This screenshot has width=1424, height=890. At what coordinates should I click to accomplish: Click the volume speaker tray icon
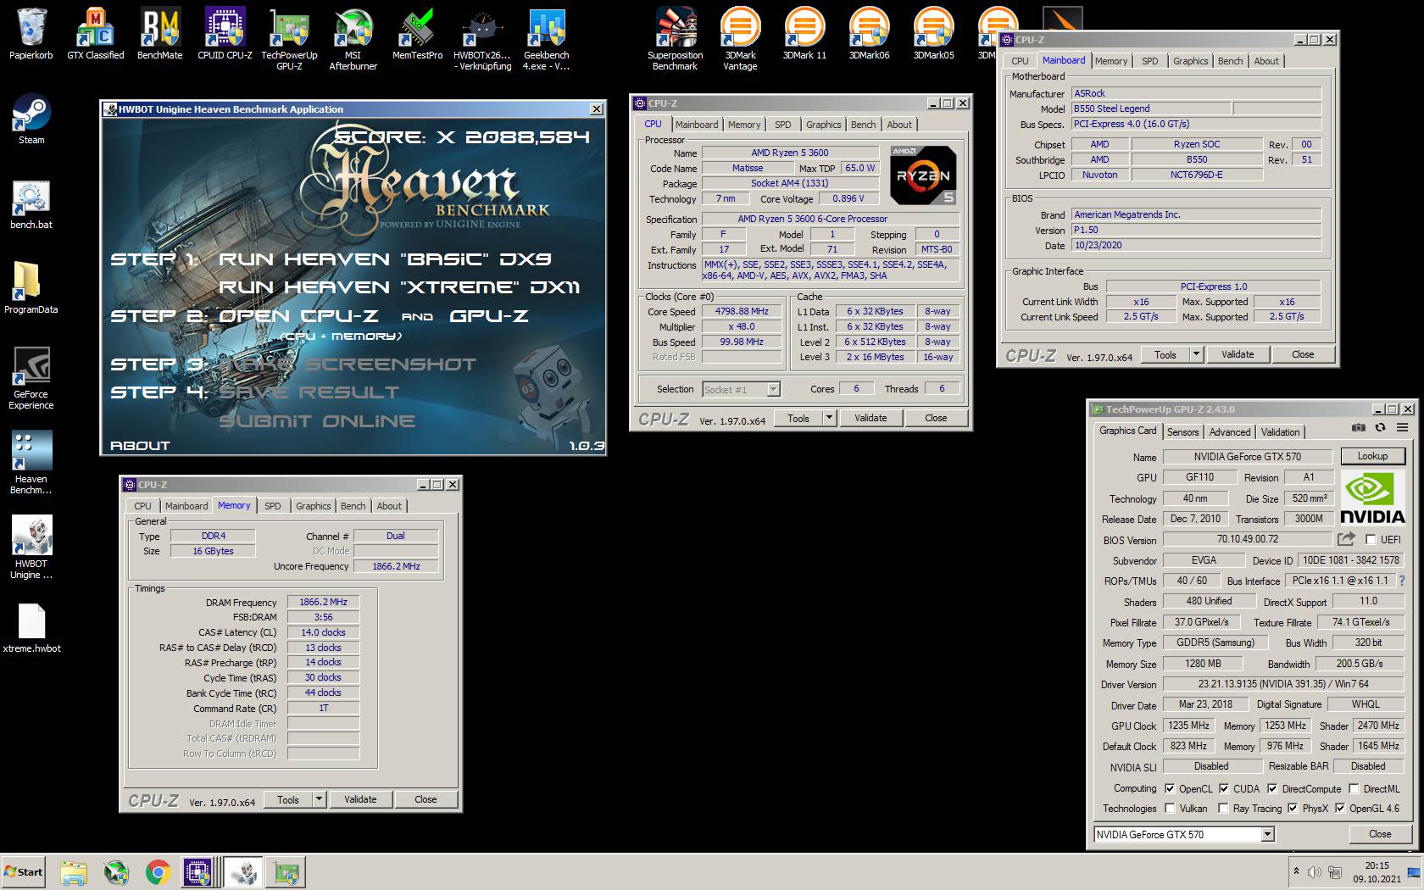[1314, 871]
